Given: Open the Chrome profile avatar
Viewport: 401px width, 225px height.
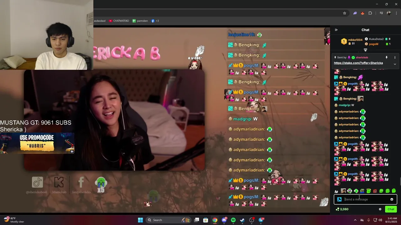Looking at the screenshot, I should [389, 13].
